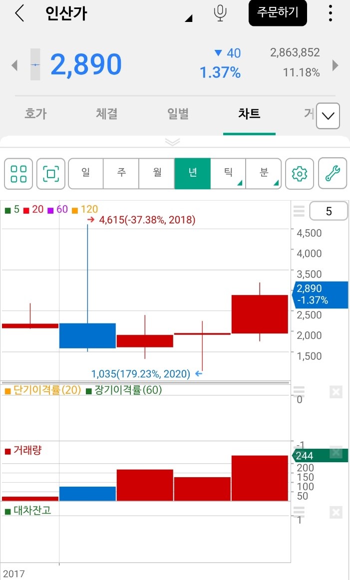Toggle the 20 moving average legend
The width and height of the screenshot is (350, 580).
click(33, 209)
